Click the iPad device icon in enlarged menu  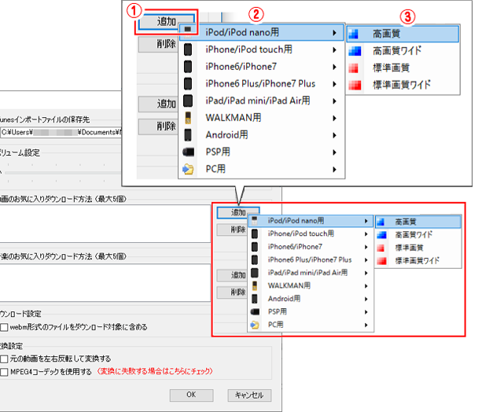pos(189,101)
